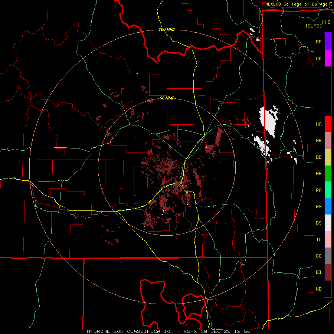Viewport: 334px width, 334px height.
Task: Click the WS legend label text
Action: point(318,206)
